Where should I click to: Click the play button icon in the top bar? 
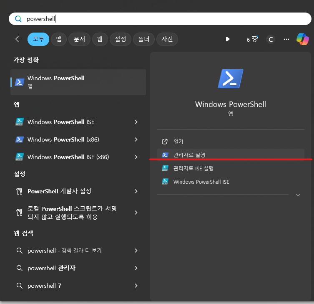coord(228,39)
